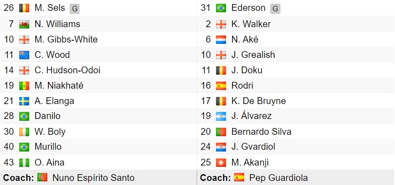Open J. Grealish player link
This screenshot has height=185, width=395.
click(253, 55)
